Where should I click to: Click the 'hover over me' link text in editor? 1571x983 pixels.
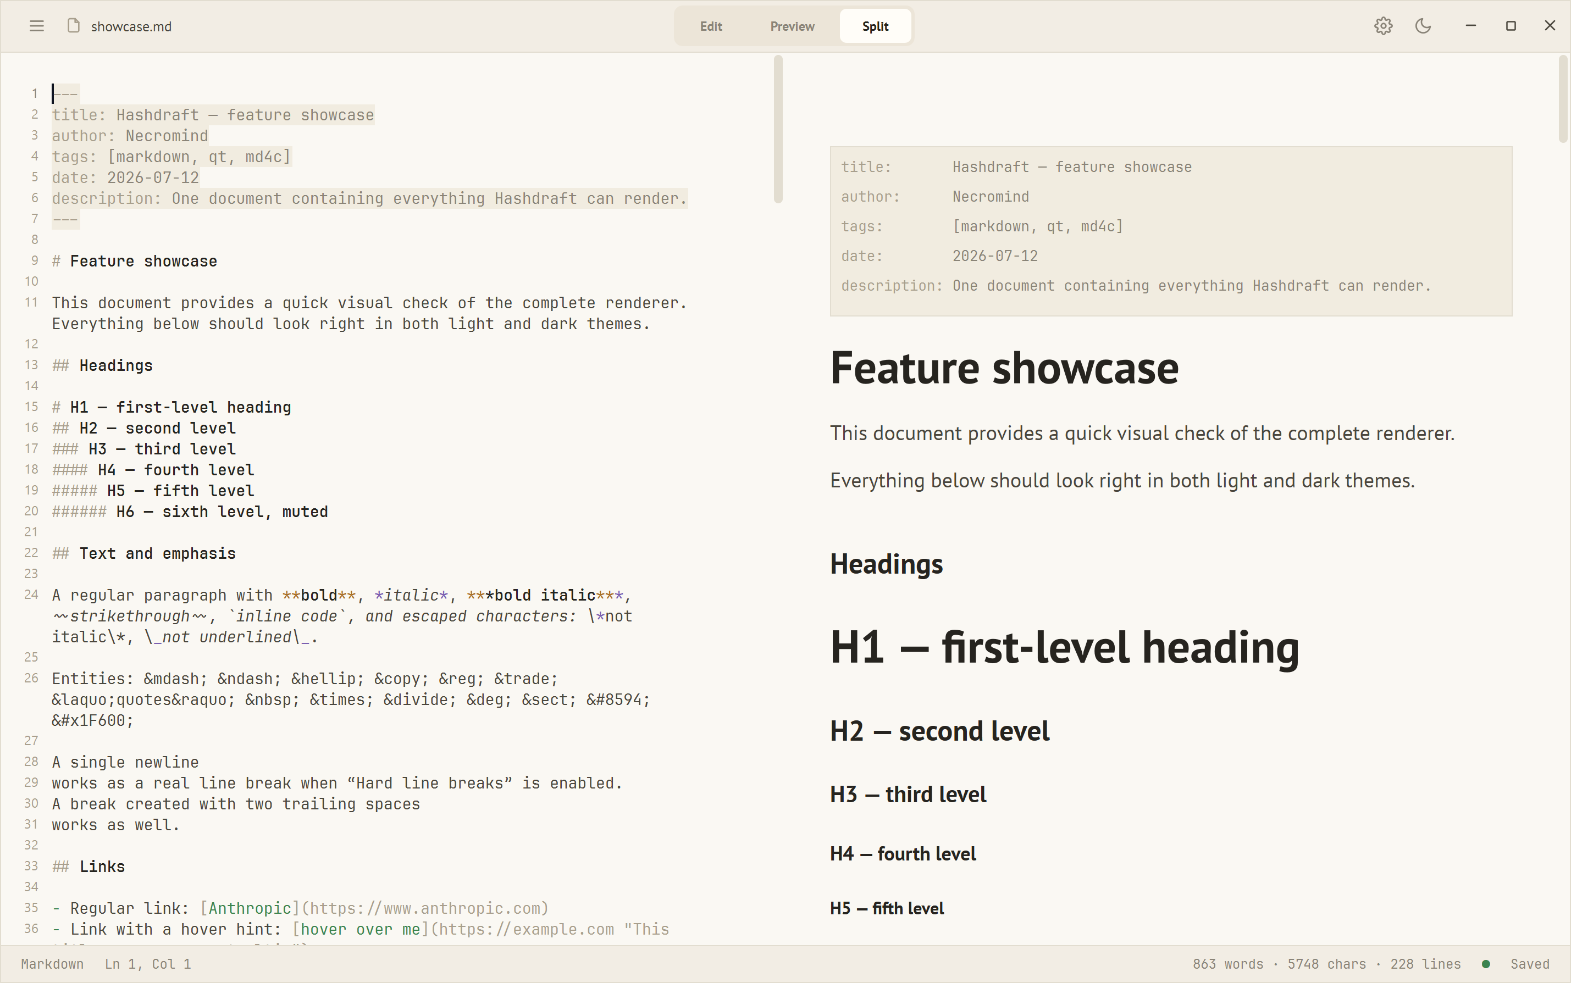click(360, 929)
